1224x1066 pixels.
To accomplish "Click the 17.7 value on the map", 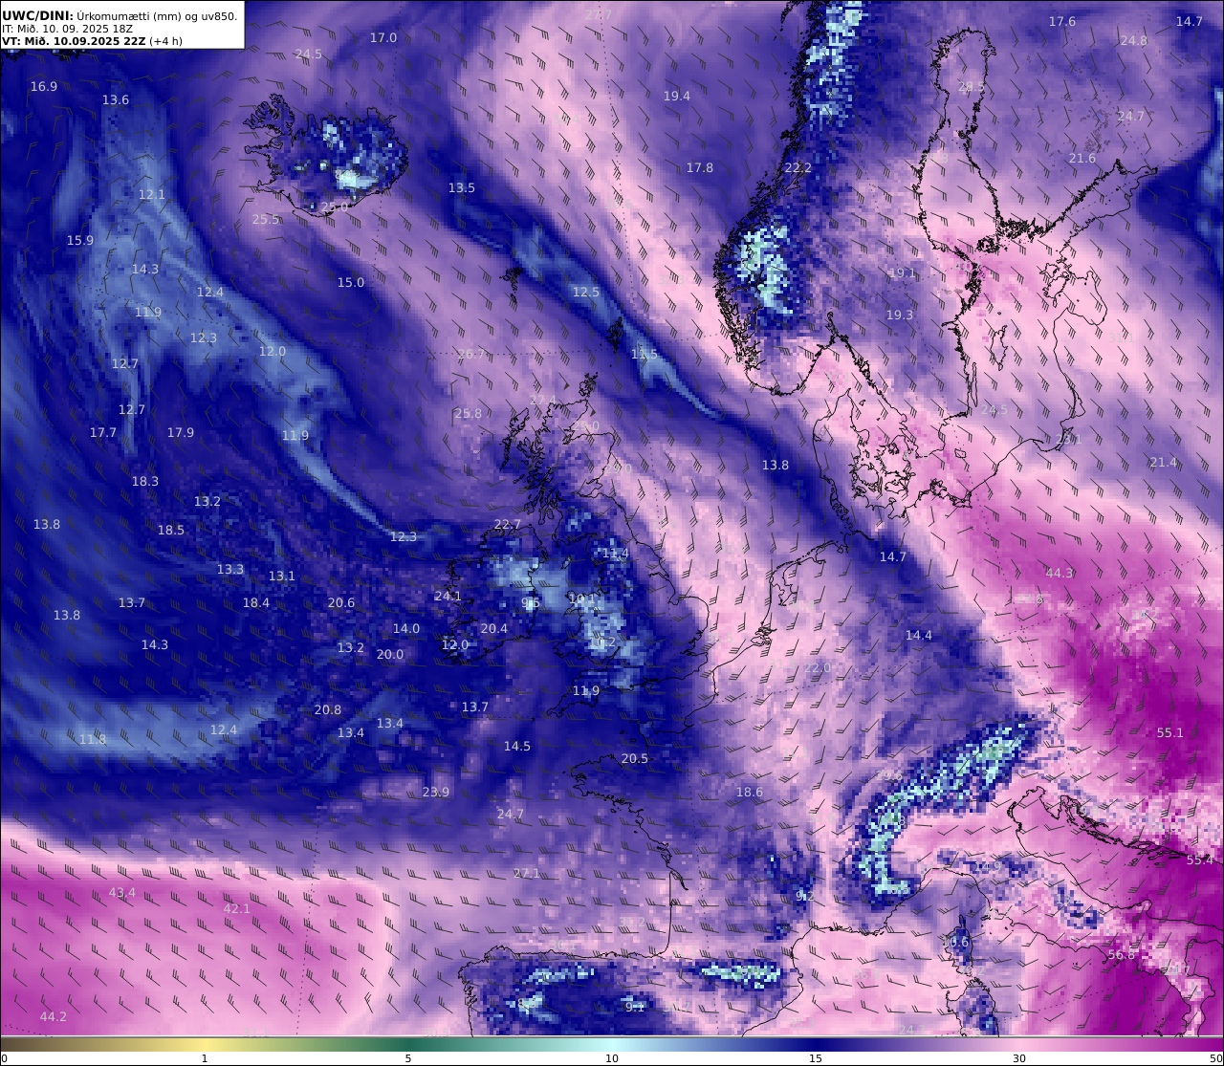I will pyautogui.click(x=103, y=433).
